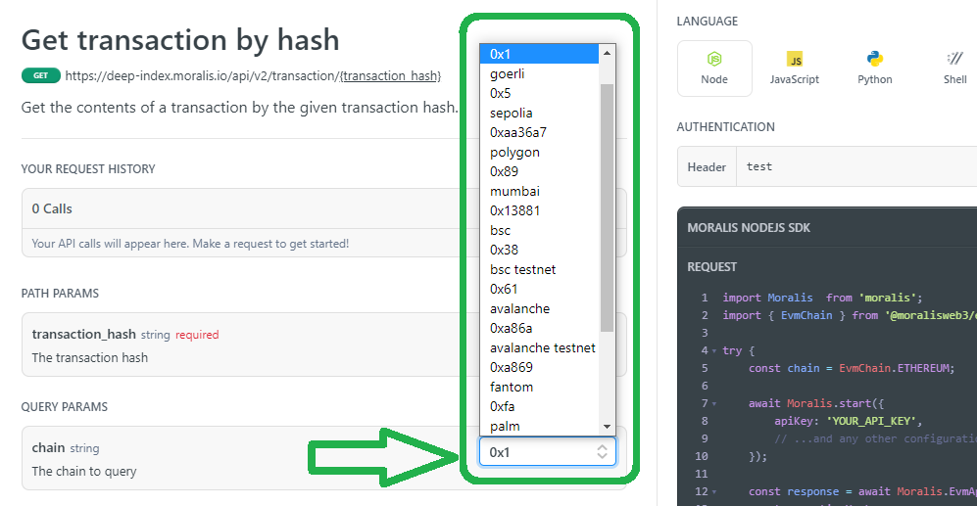Click the transaction_hash parameter name

[x=84, y=334]
